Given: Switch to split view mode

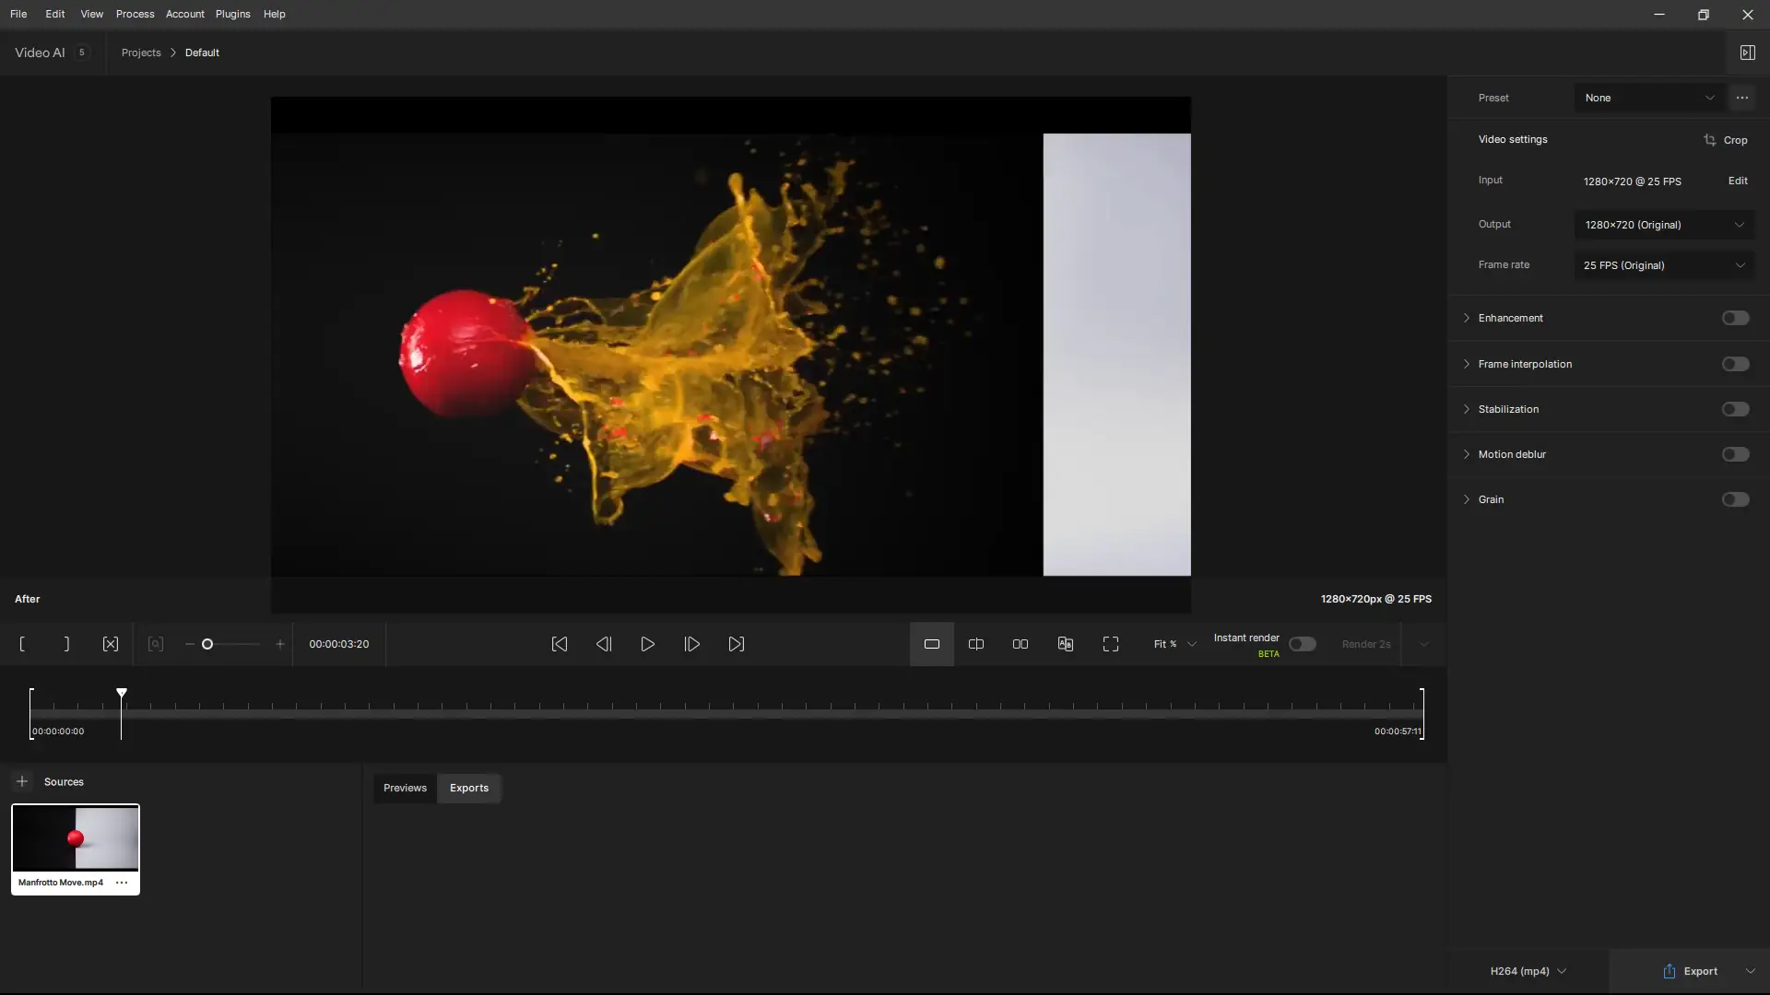Looking at the screenshot, I should pyautogui.click(x=976, y=644).
